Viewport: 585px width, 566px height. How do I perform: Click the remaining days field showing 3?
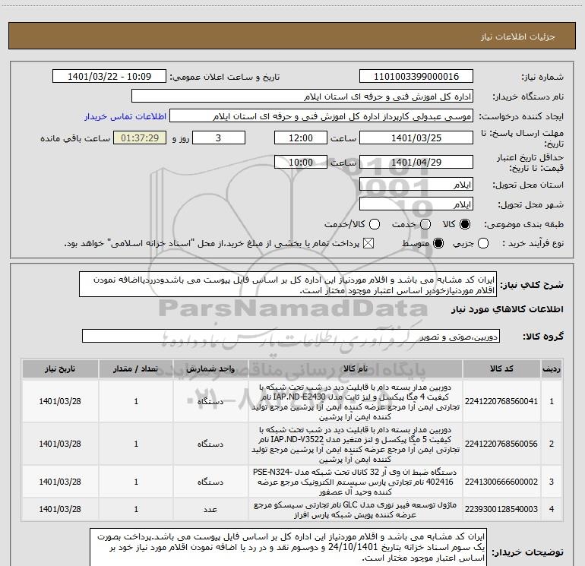[219, 138]
